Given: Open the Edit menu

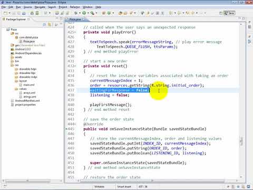Looking at the screenshot, I should click(x=11, y=7).
